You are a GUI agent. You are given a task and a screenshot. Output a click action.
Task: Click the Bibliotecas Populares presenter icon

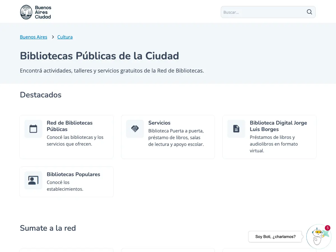click(x=33, y=180)
